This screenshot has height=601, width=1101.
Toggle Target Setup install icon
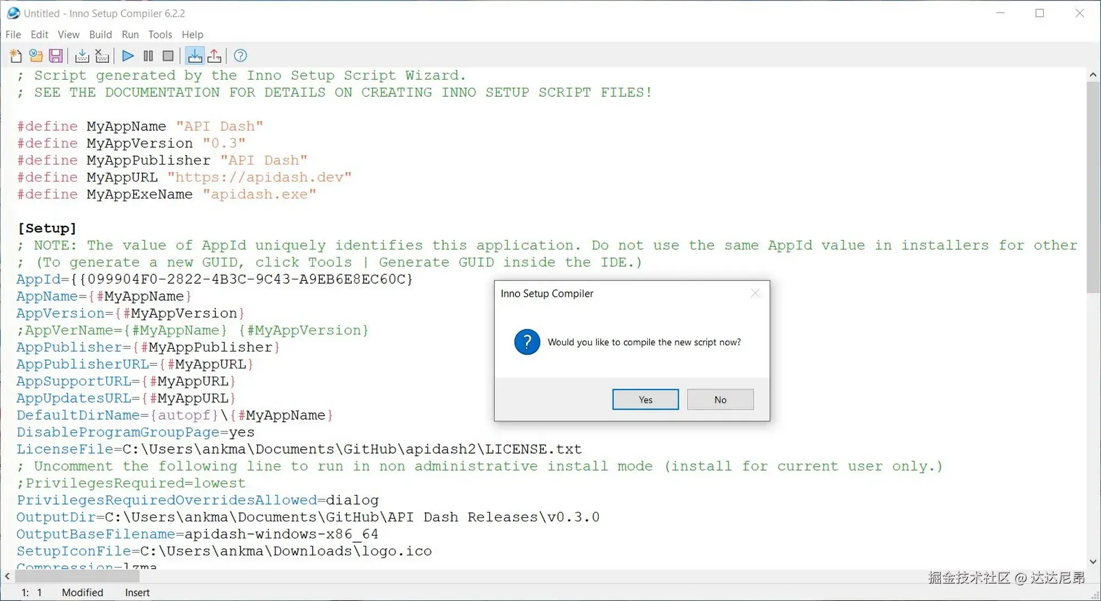[194, 56]
